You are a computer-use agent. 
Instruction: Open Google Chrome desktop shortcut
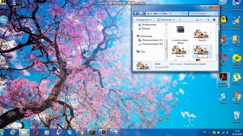237,98
